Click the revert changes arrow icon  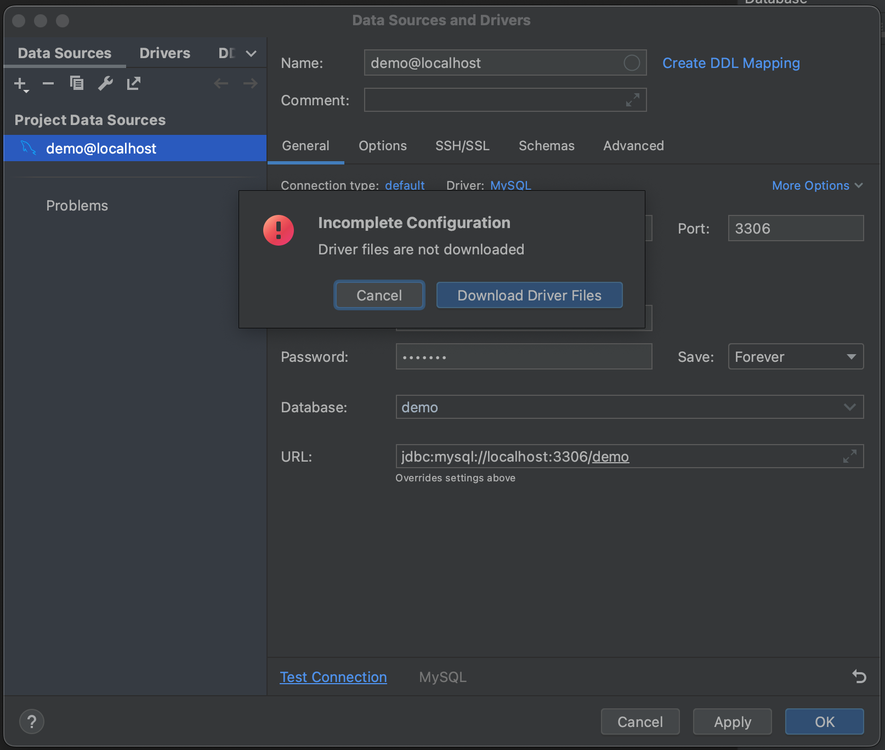point(859,677)
